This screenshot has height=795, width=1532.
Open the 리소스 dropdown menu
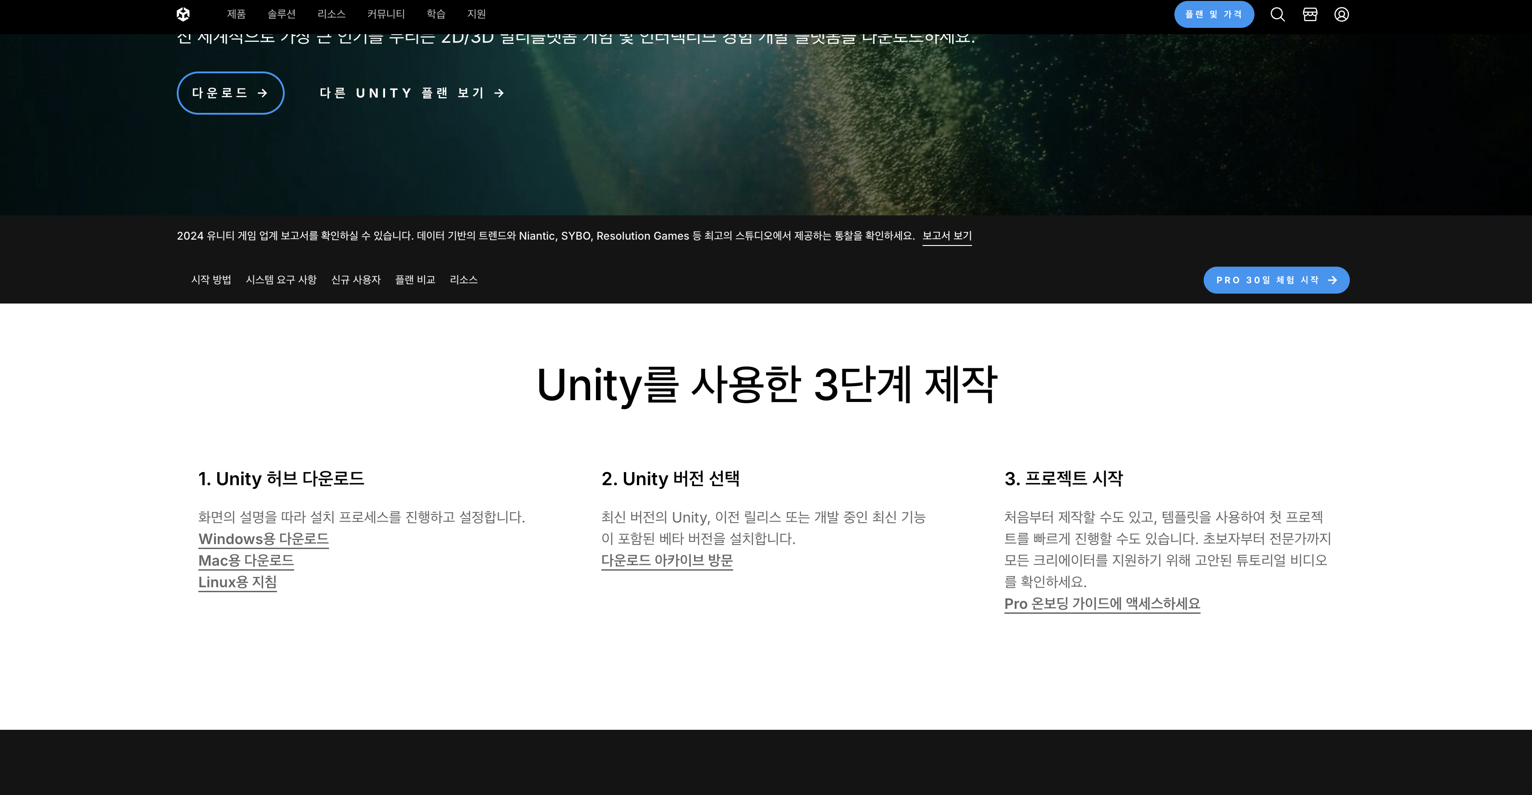[332, 13]
